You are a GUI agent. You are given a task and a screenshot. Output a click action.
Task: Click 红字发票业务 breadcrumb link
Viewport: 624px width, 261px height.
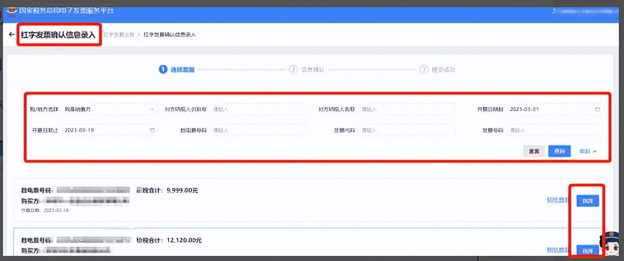tap(119, 35)
